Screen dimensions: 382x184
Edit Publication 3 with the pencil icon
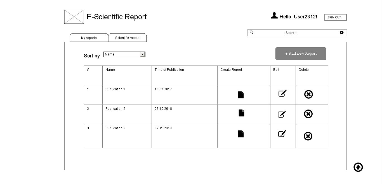pyautogui.click(x=282, y=134)
